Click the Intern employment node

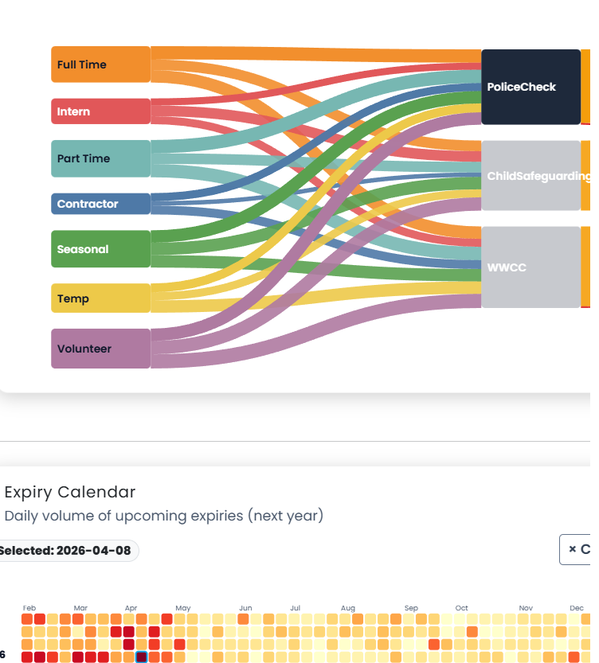click(x=100, y=111)
